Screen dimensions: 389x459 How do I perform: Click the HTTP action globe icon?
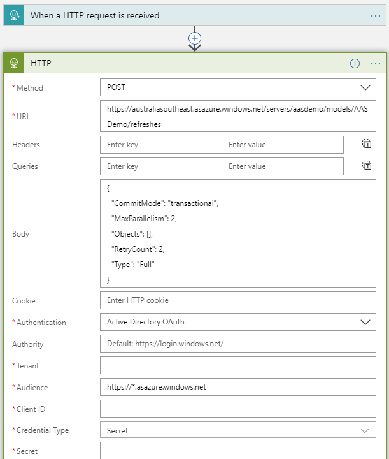pos(13,63)
